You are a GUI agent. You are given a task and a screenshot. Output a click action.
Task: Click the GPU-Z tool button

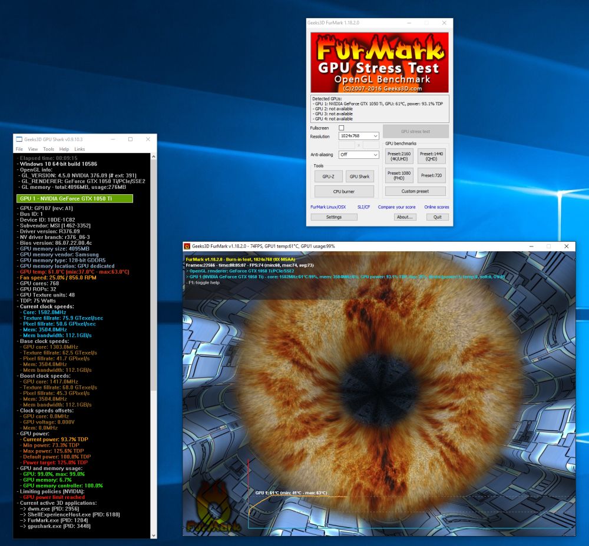click(x=328, y=177)
